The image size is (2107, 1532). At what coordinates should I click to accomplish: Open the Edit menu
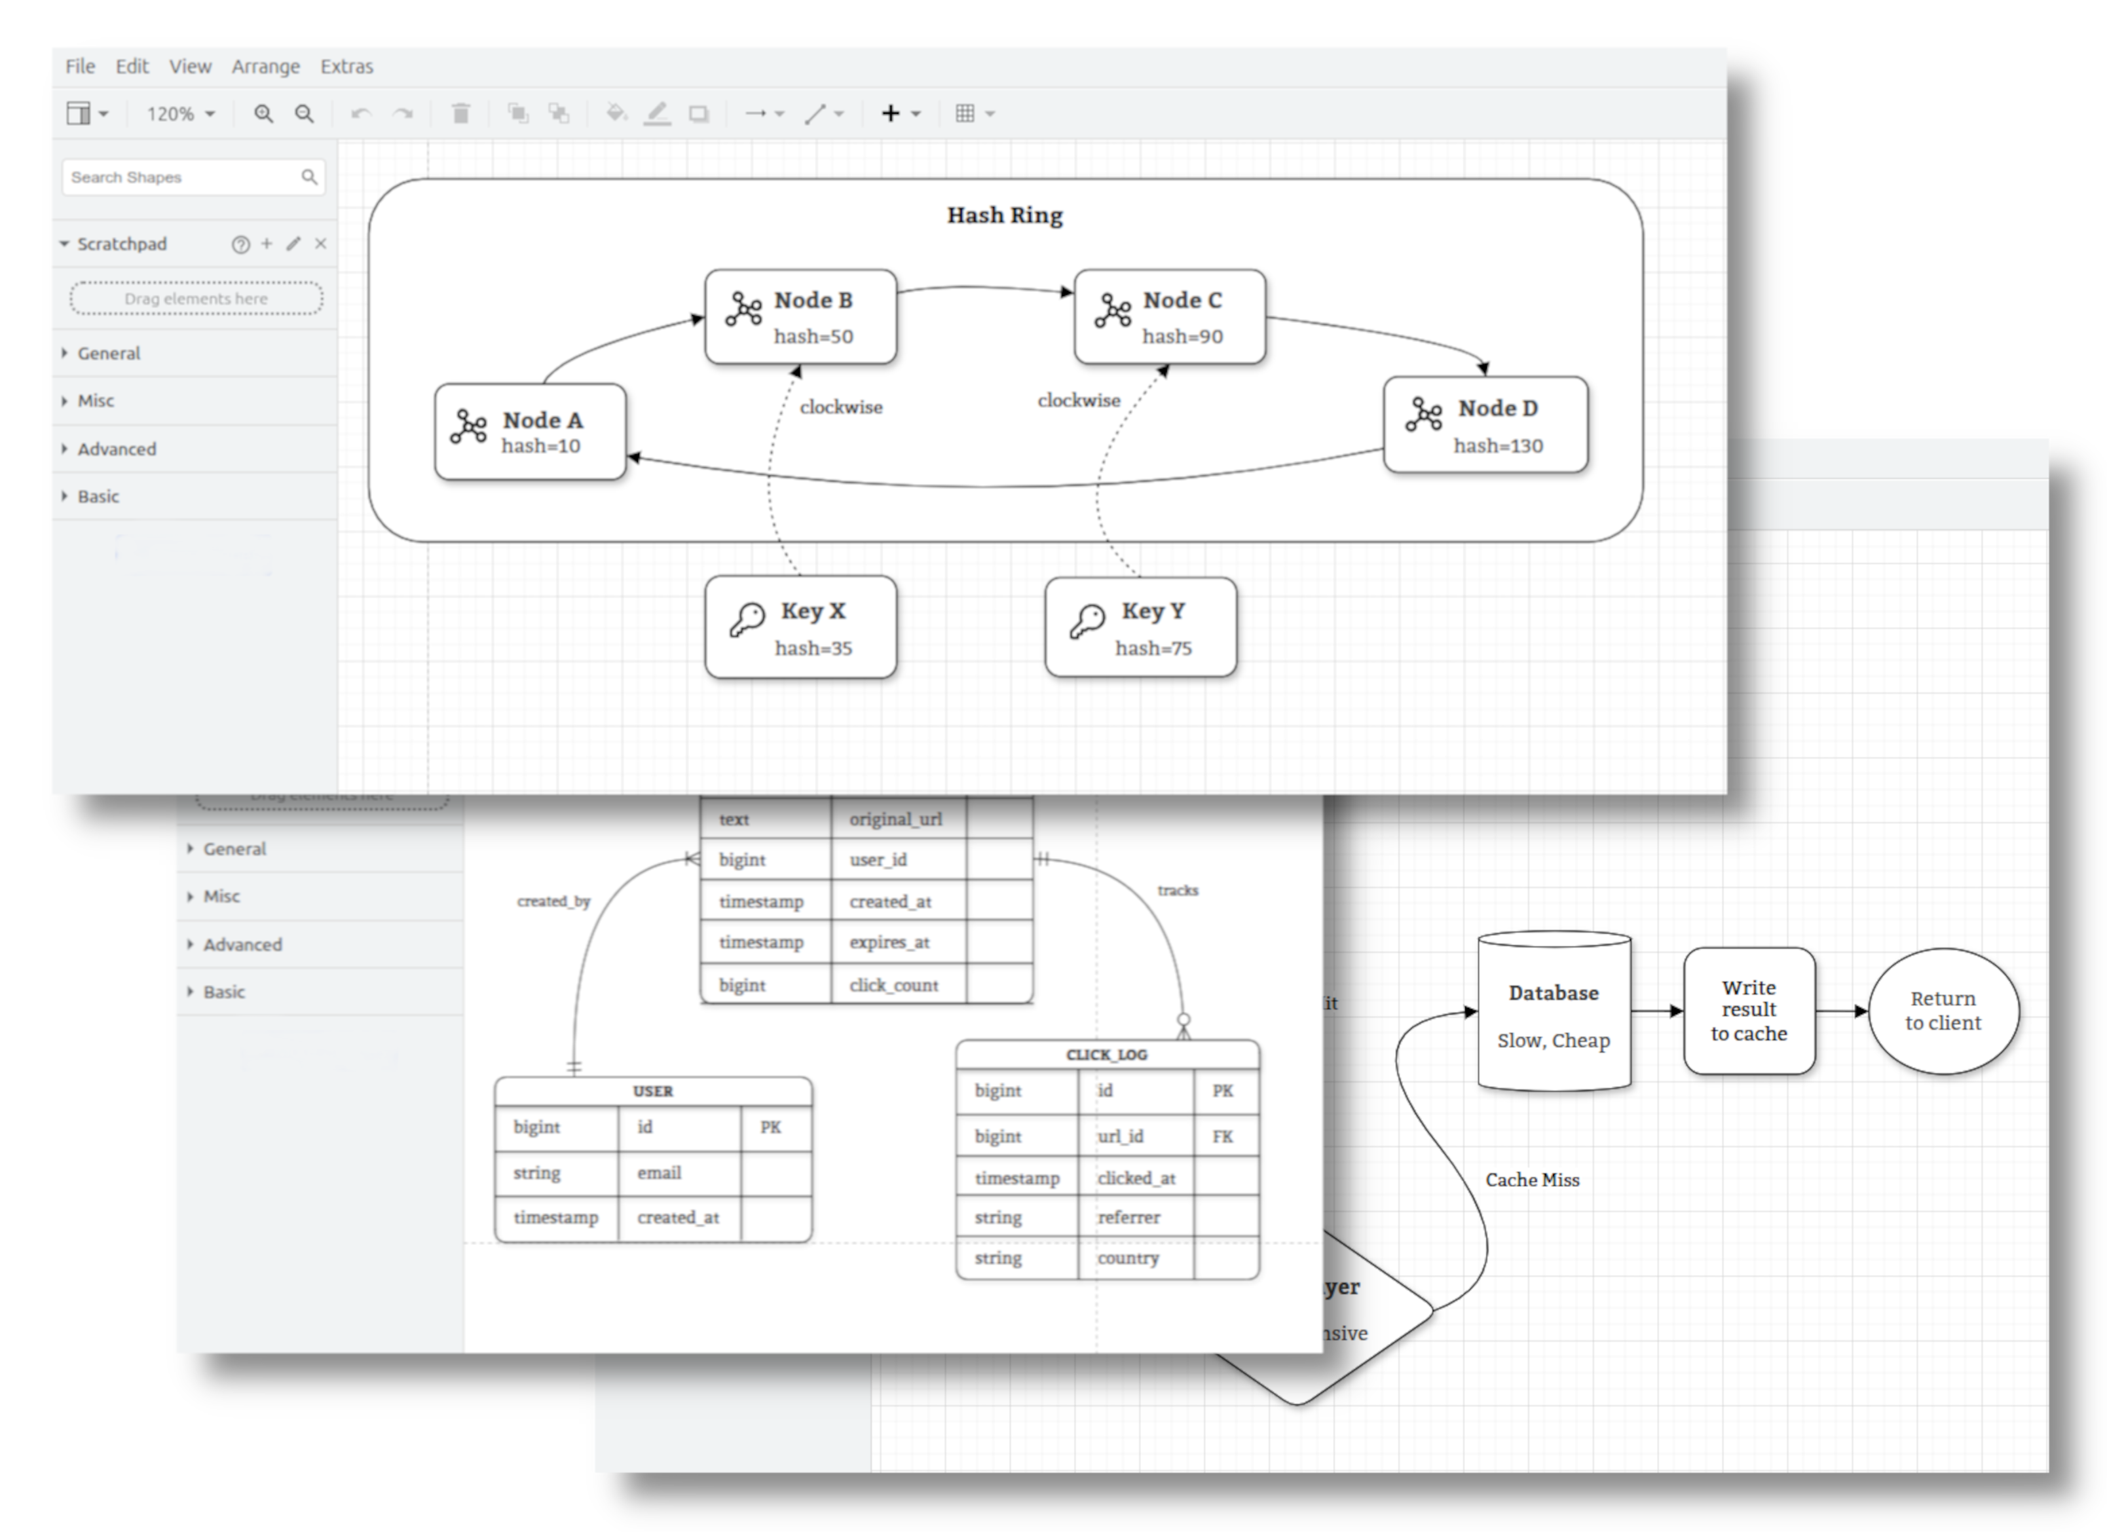(x=132, y=66)
